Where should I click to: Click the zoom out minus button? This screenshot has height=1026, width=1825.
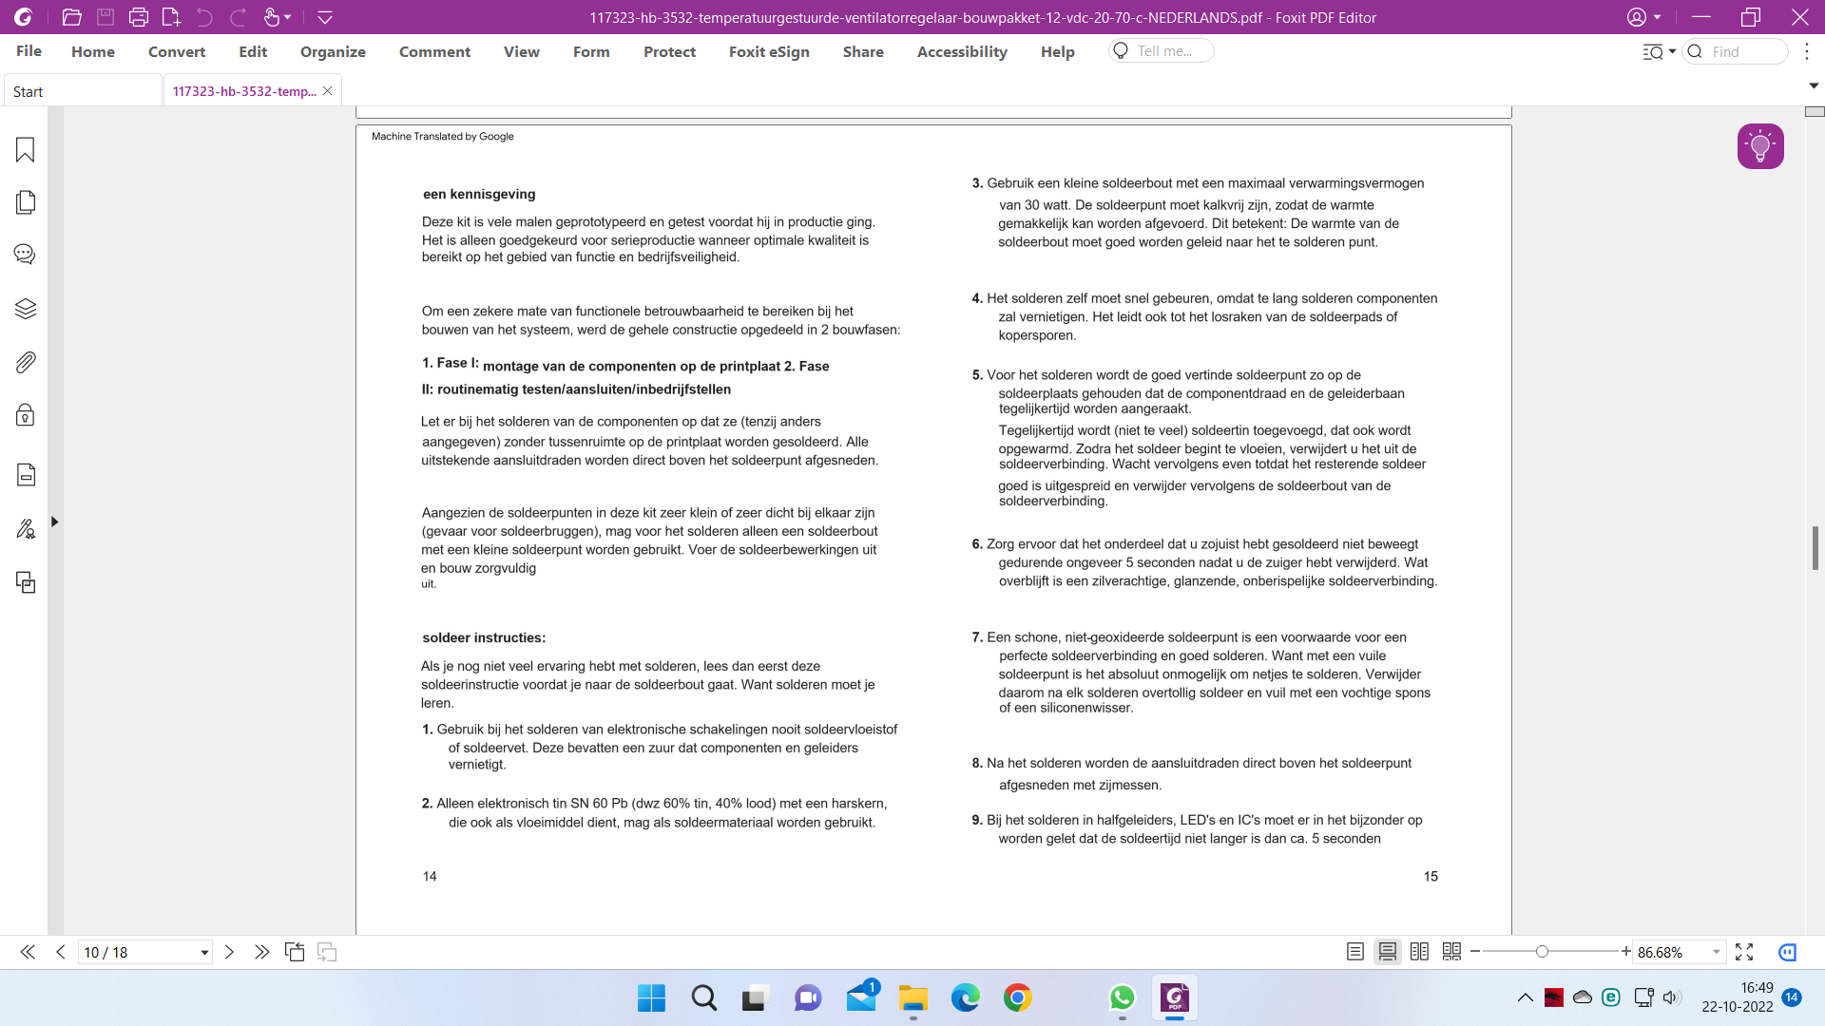(1475, 952)
